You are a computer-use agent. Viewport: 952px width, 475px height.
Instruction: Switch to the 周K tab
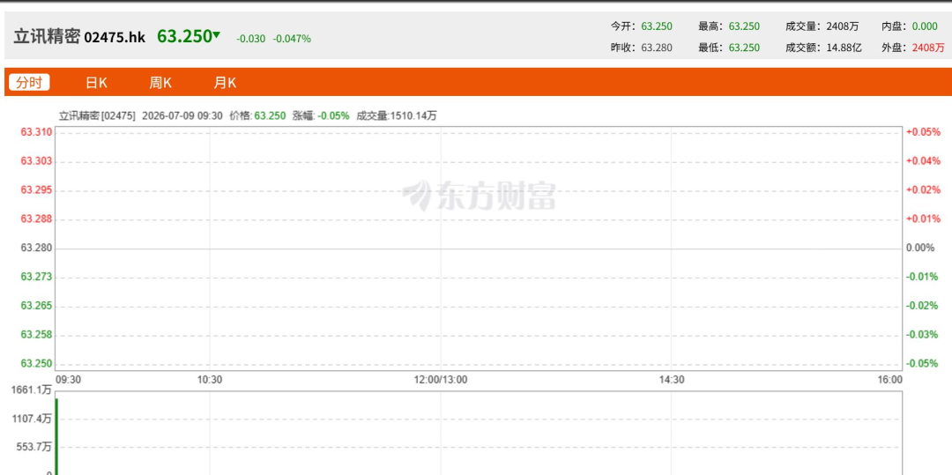point(160,83)
